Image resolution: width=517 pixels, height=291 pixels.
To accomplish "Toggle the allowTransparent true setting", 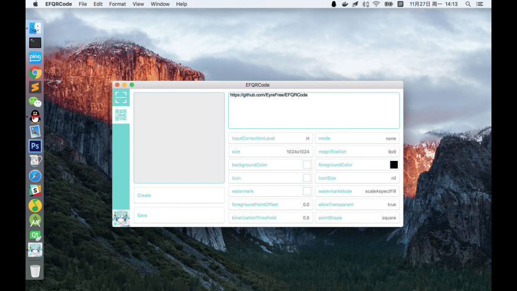I will pos(357,204).
